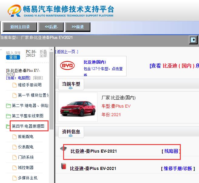
Task: Click the file icon beside 门锁系统
Action: pyautogui.click(x=15, y=157)
